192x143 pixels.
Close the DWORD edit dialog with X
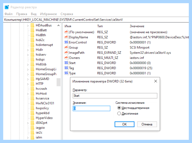click(156, 81)
